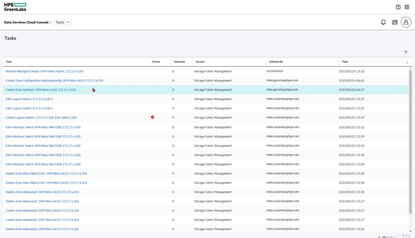
Task: Click the AutoRefresh initiator cell
Action: [275, 71]
